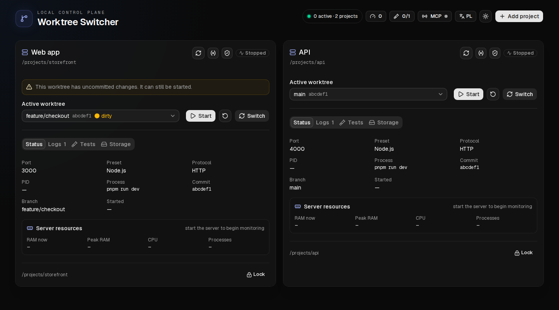This screenshot has width=559, height=310.
Task: Restart the Web app server via circular arrow
Action: (x=225, y=116)
